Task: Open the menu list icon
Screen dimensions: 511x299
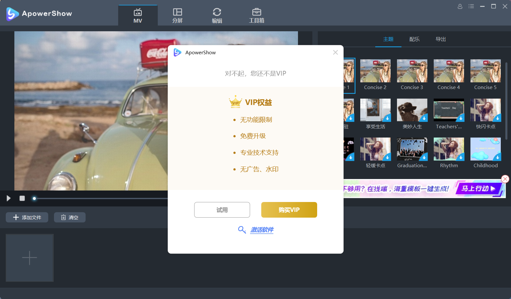Action: pos(471,6)
